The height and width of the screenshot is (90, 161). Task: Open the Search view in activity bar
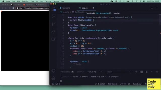click(54, 16)
